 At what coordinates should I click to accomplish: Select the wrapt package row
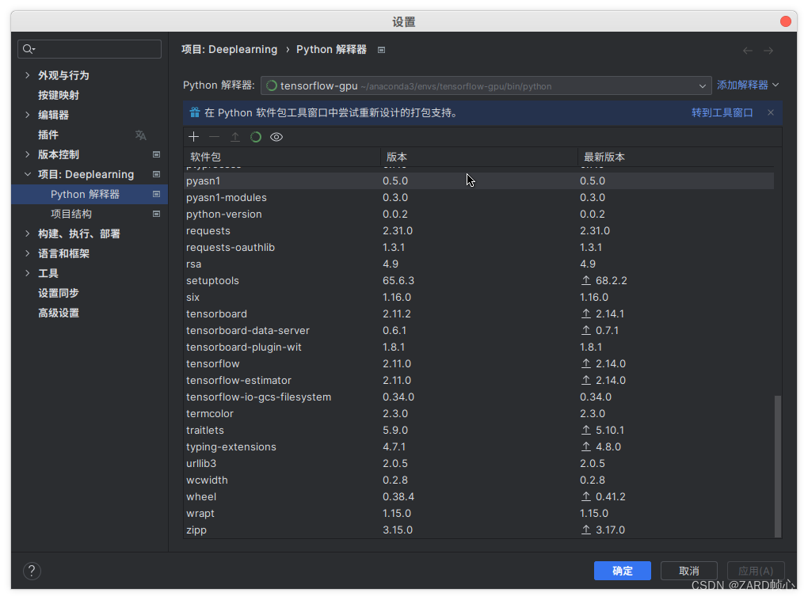[478, 513]
